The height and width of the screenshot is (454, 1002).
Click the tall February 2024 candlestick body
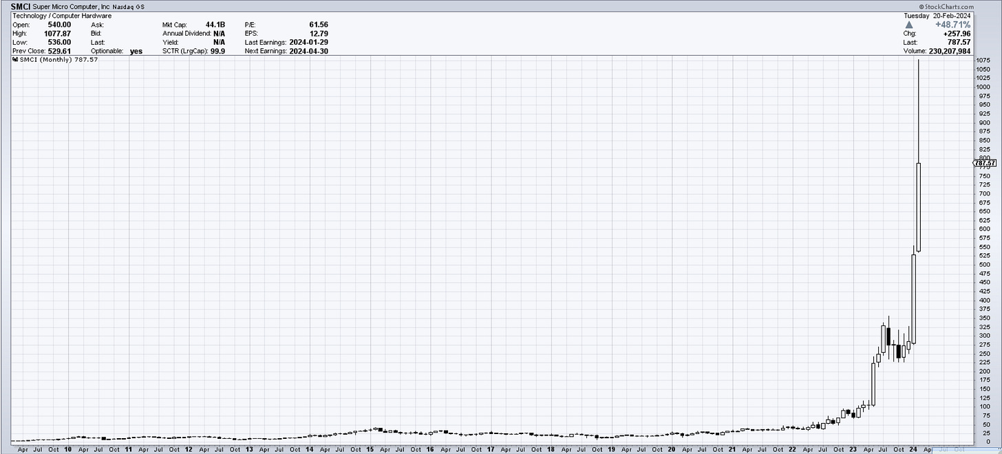(x=919, y=207)
